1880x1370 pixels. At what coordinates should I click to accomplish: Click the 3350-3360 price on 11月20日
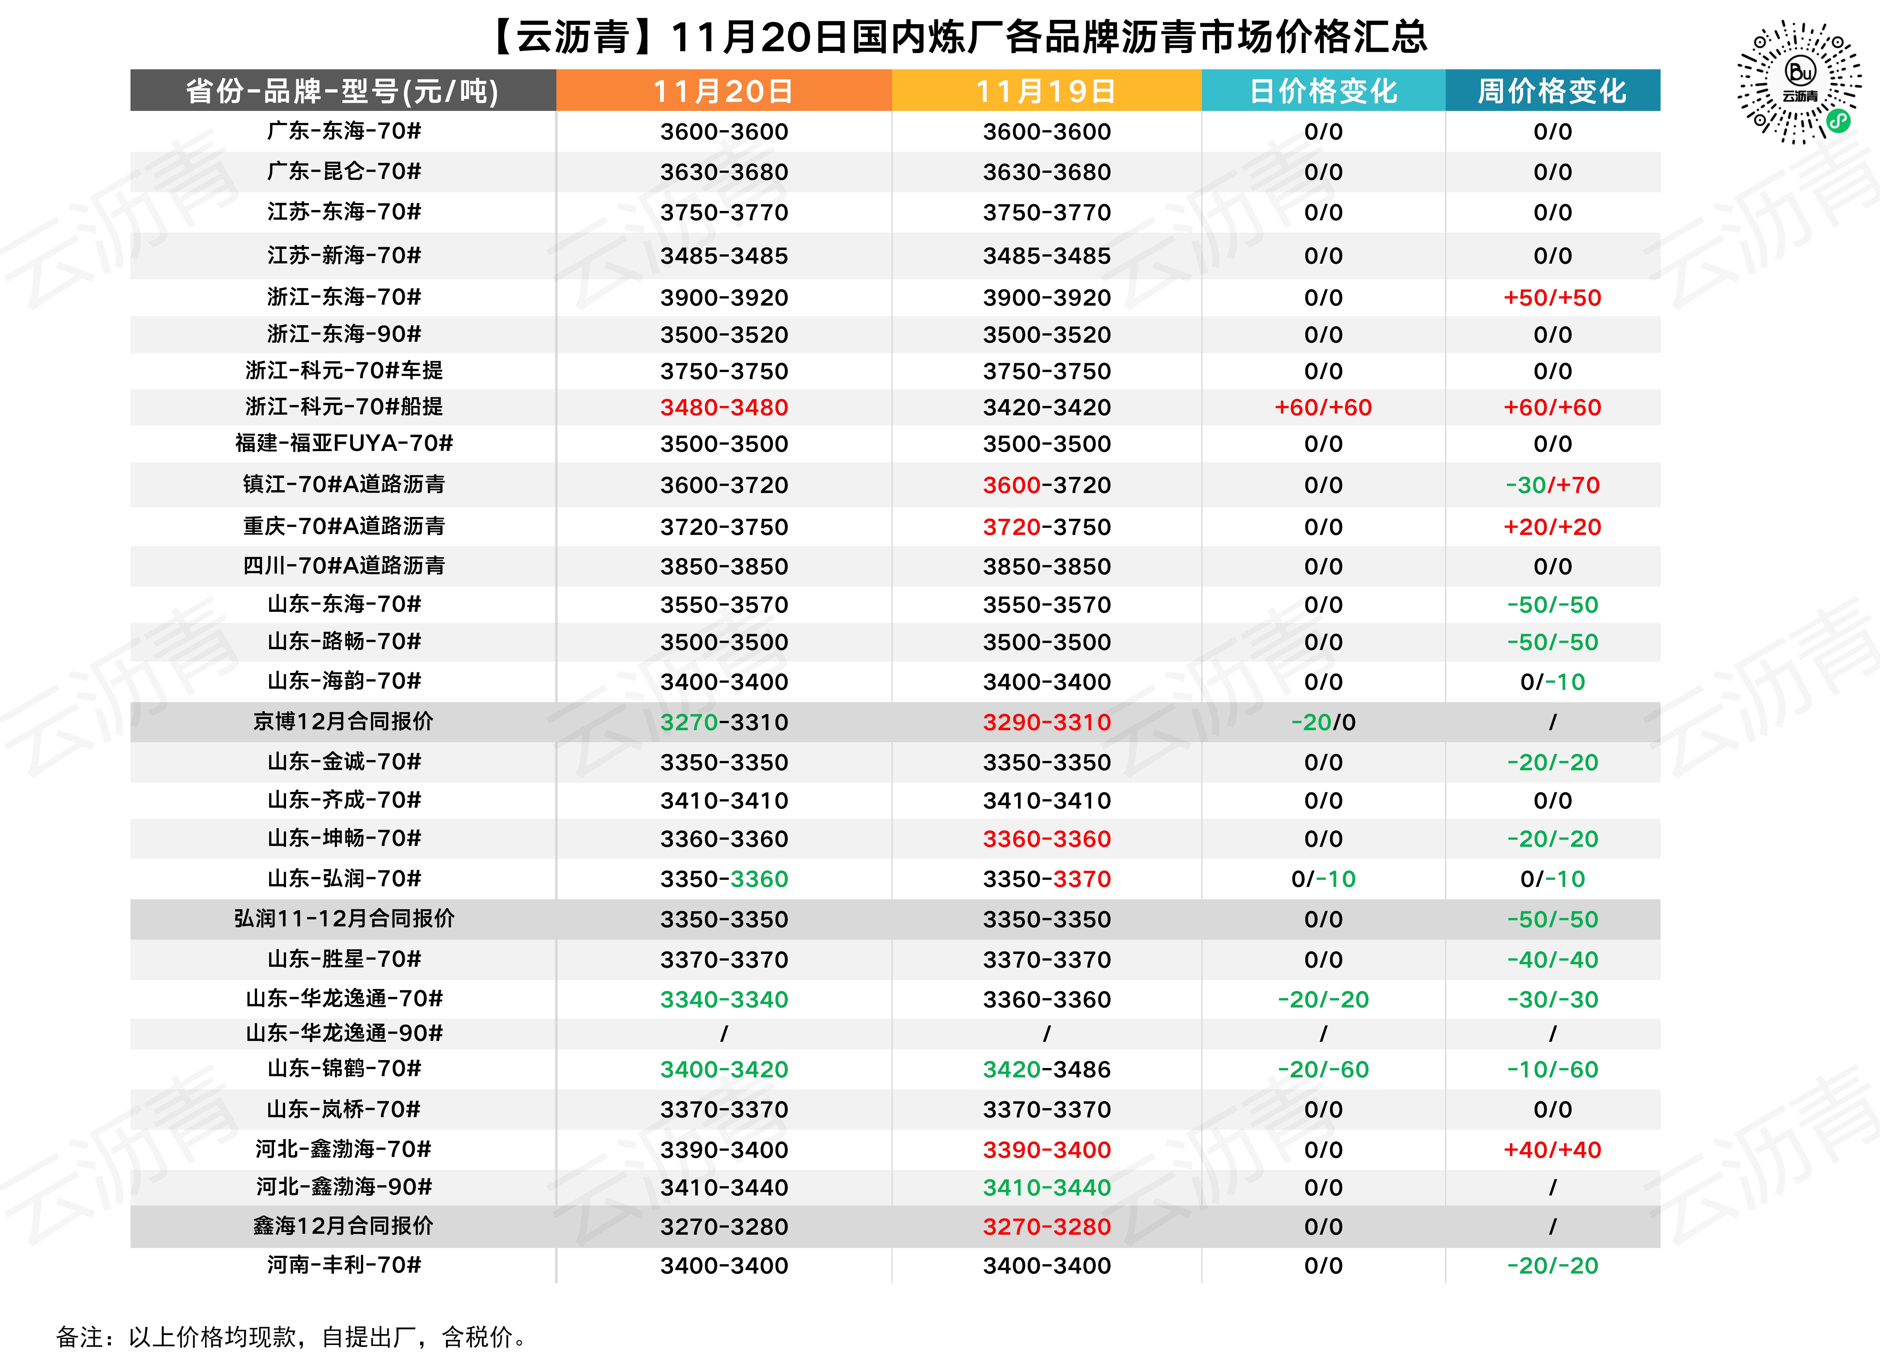tap(724, 879)
